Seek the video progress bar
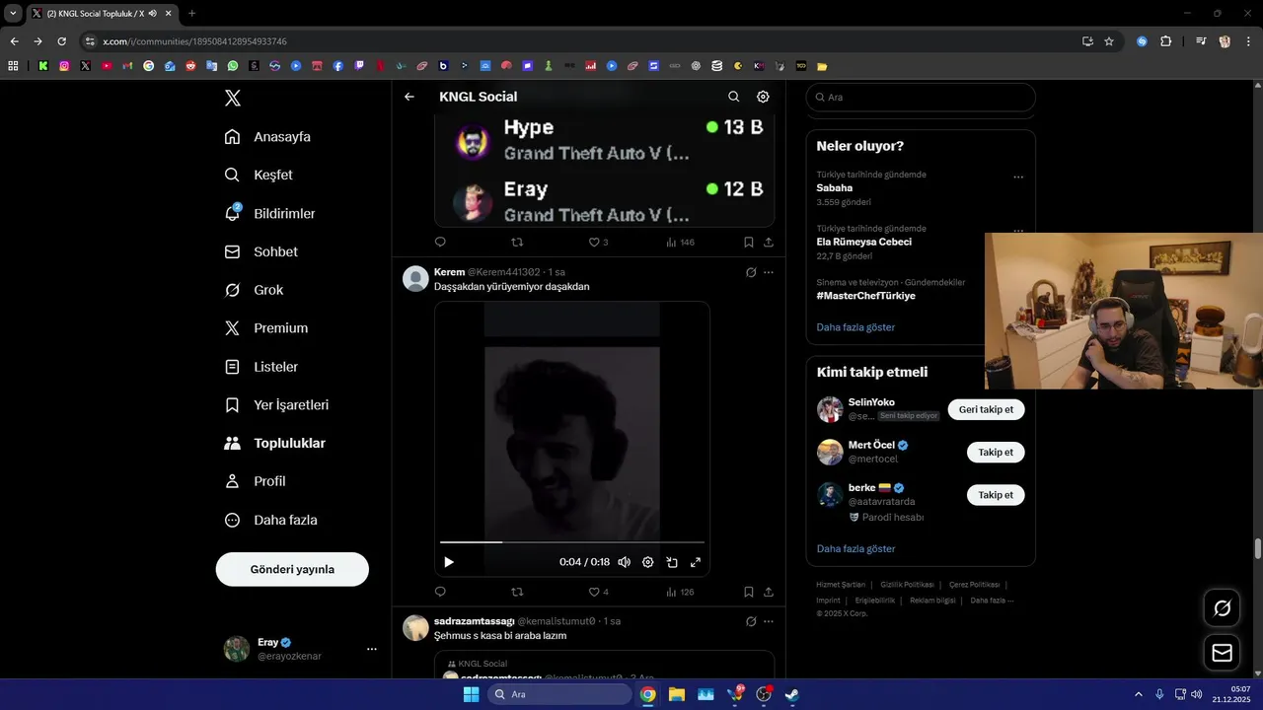The image size is (1263, 710). (572, 542)
